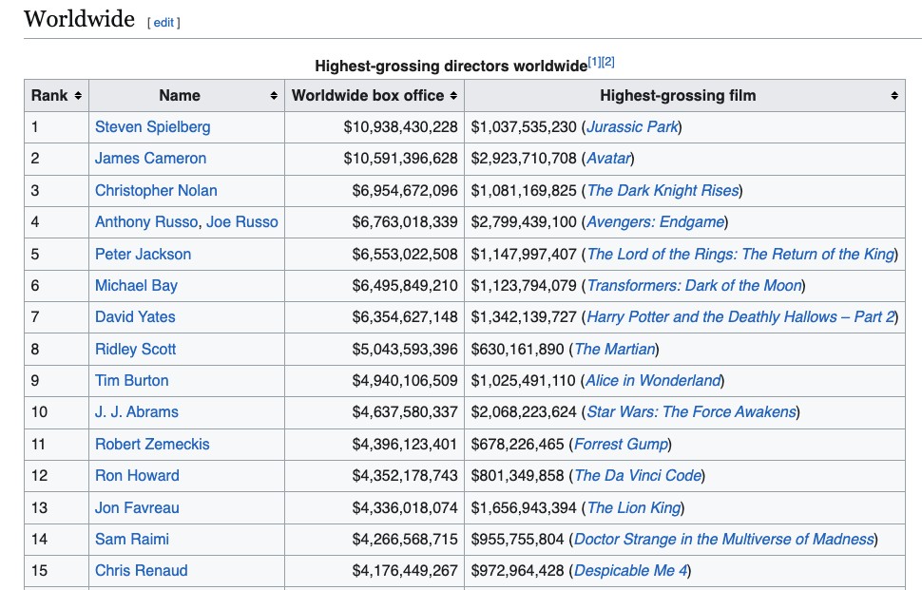Select the Joe Russo link
Viewport: 922px width, 590px height.
241,221
